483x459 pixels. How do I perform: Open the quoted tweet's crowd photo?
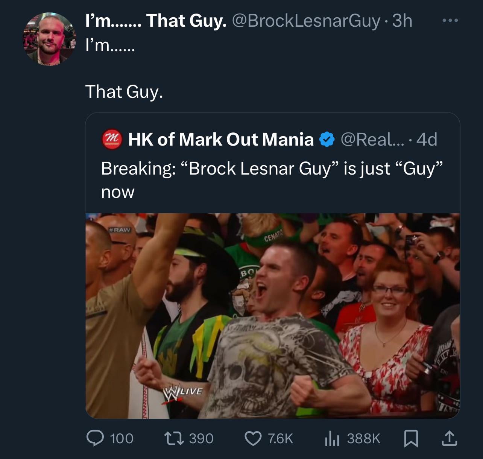pos(272,315)
